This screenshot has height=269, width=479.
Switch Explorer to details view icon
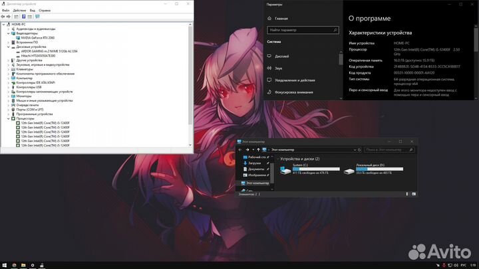pos(407,194)
